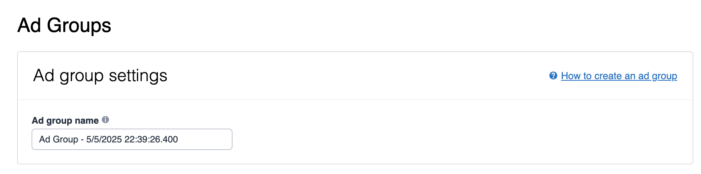The image size is (701, 174).
Task: Focus the field containing 'Ad Group - 5/5/2025'
Action: 132,139
